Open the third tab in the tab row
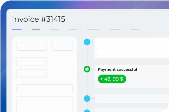 point(54,29)
